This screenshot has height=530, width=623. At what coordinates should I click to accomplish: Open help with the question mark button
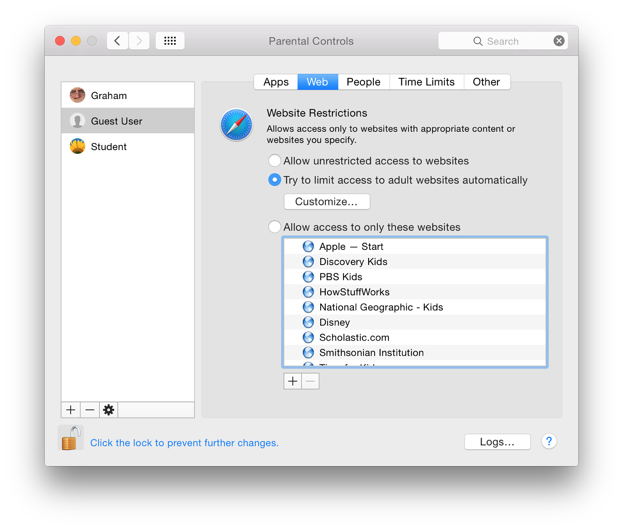tap(549, 441)
